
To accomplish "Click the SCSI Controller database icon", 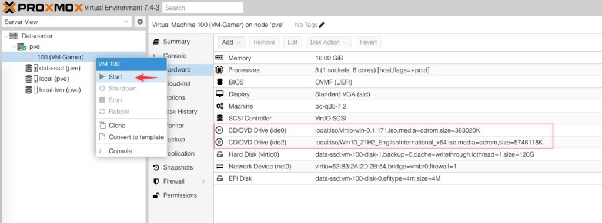I will tap(219, 118).
